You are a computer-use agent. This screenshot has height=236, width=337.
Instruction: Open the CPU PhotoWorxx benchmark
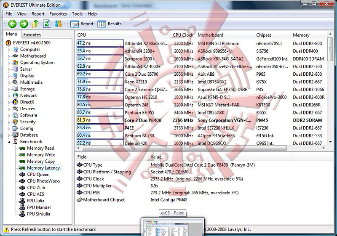(x=43, y=181)
